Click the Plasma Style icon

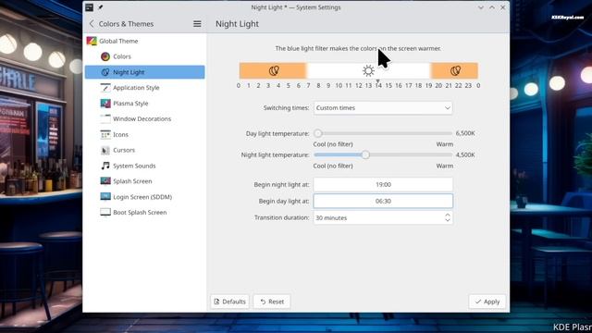(x=105, y=103)
